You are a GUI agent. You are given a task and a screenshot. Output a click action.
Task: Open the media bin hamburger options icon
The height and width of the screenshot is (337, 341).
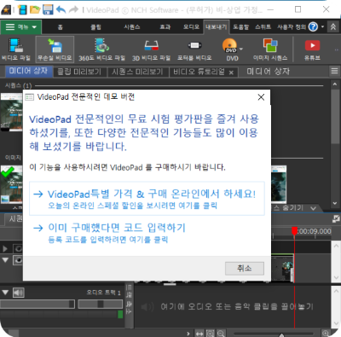click(x=334, y=71)
